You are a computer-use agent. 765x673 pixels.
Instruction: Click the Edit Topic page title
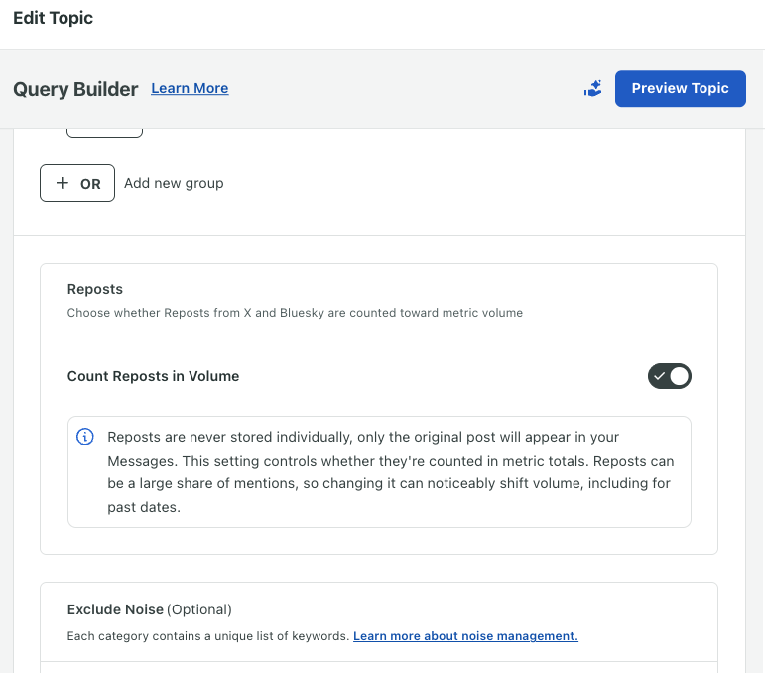[x=54, y=18]
